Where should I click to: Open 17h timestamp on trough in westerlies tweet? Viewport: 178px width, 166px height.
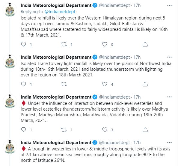(137, 143)
